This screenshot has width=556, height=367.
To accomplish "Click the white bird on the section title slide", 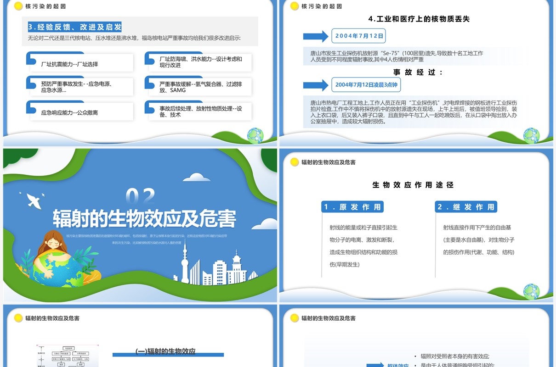I will 33,200.
